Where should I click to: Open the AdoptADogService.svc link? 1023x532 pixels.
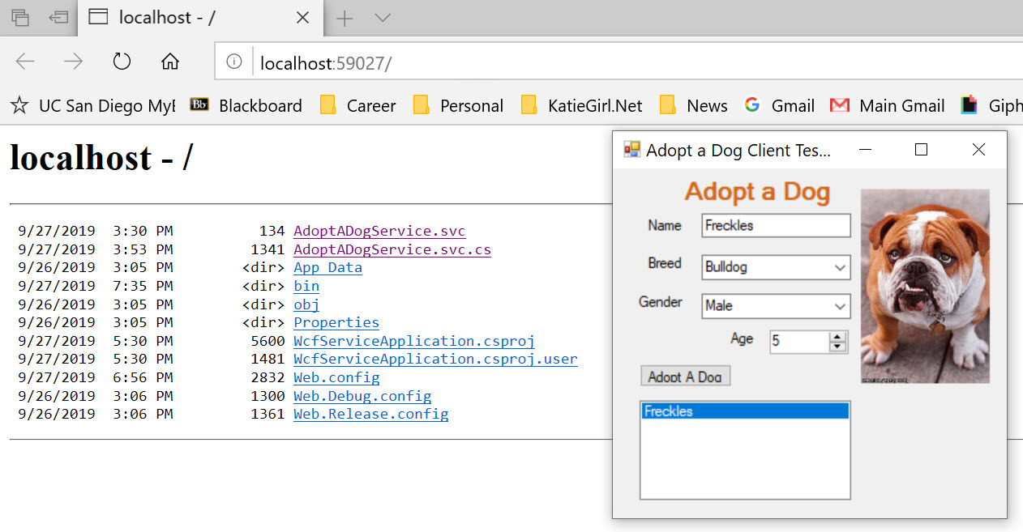point(379,232)
